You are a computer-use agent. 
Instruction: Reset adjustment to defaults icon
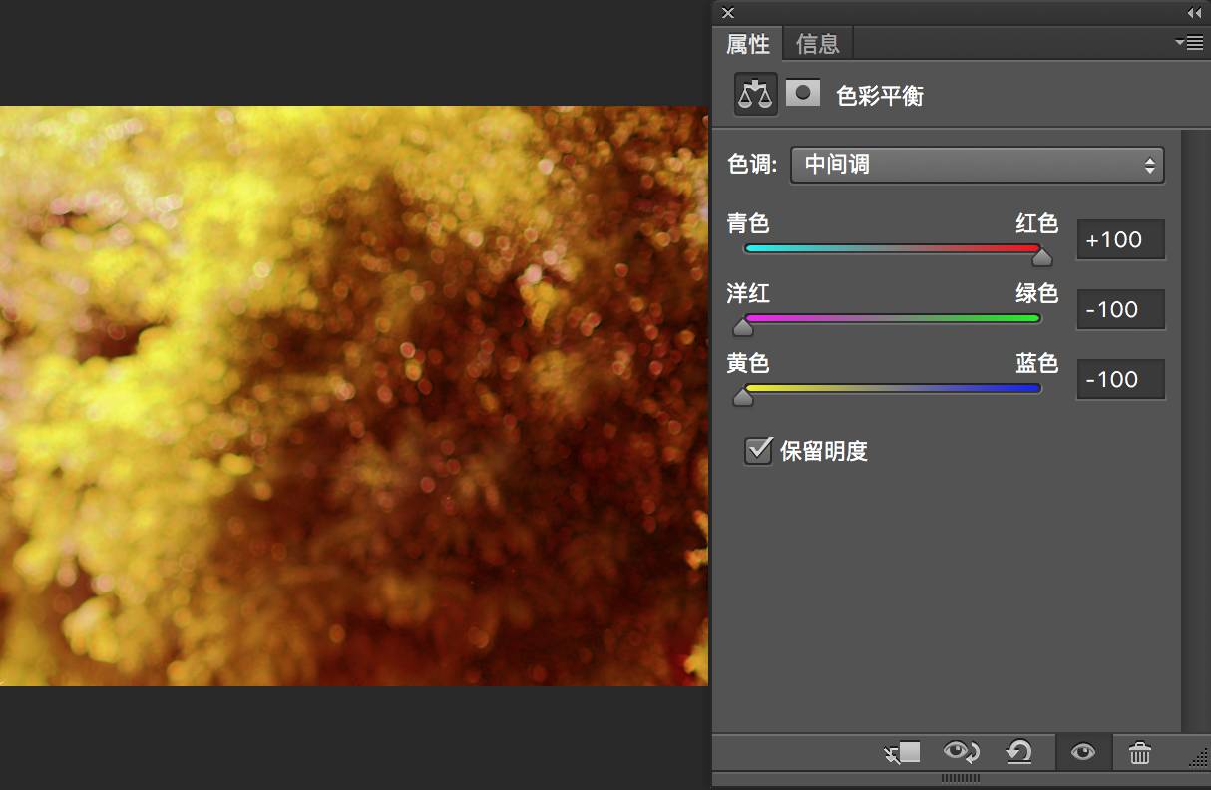click(1018, 753)
